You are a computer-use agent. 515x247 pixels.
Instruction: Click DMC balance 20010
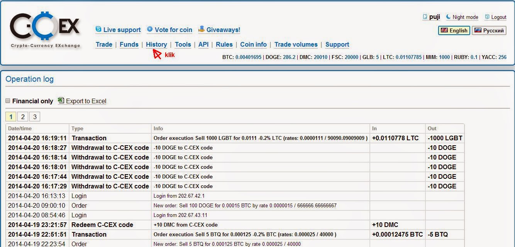coord(320,57)
